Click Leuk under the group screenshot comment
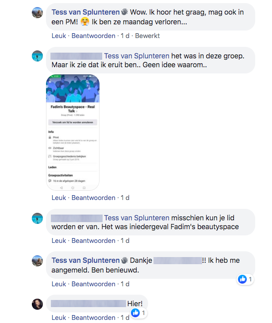272x323 pixels. [x=59, y=198]
